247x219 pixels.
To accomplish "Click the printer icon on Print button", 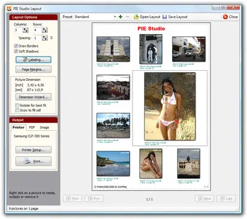I will pyautogui.click(x=27, y=161).
